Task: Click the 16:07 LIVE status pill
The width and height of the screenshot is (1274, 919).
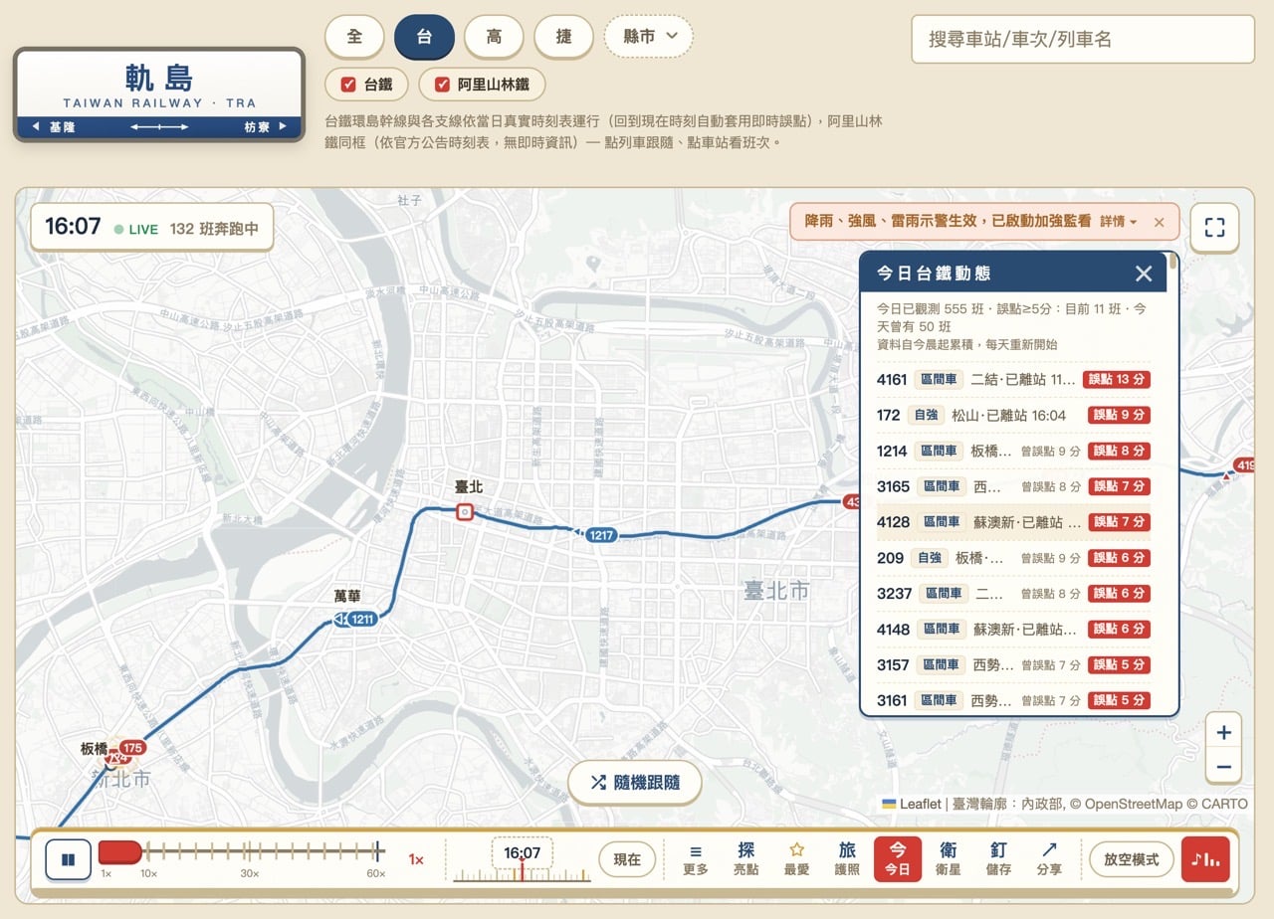Action: click(x=151, y=228)
